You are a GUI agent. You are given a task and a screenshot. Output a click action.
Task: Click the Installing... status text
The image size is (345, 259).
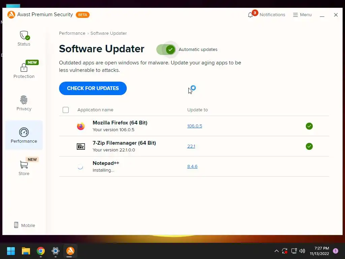[103, 170]
